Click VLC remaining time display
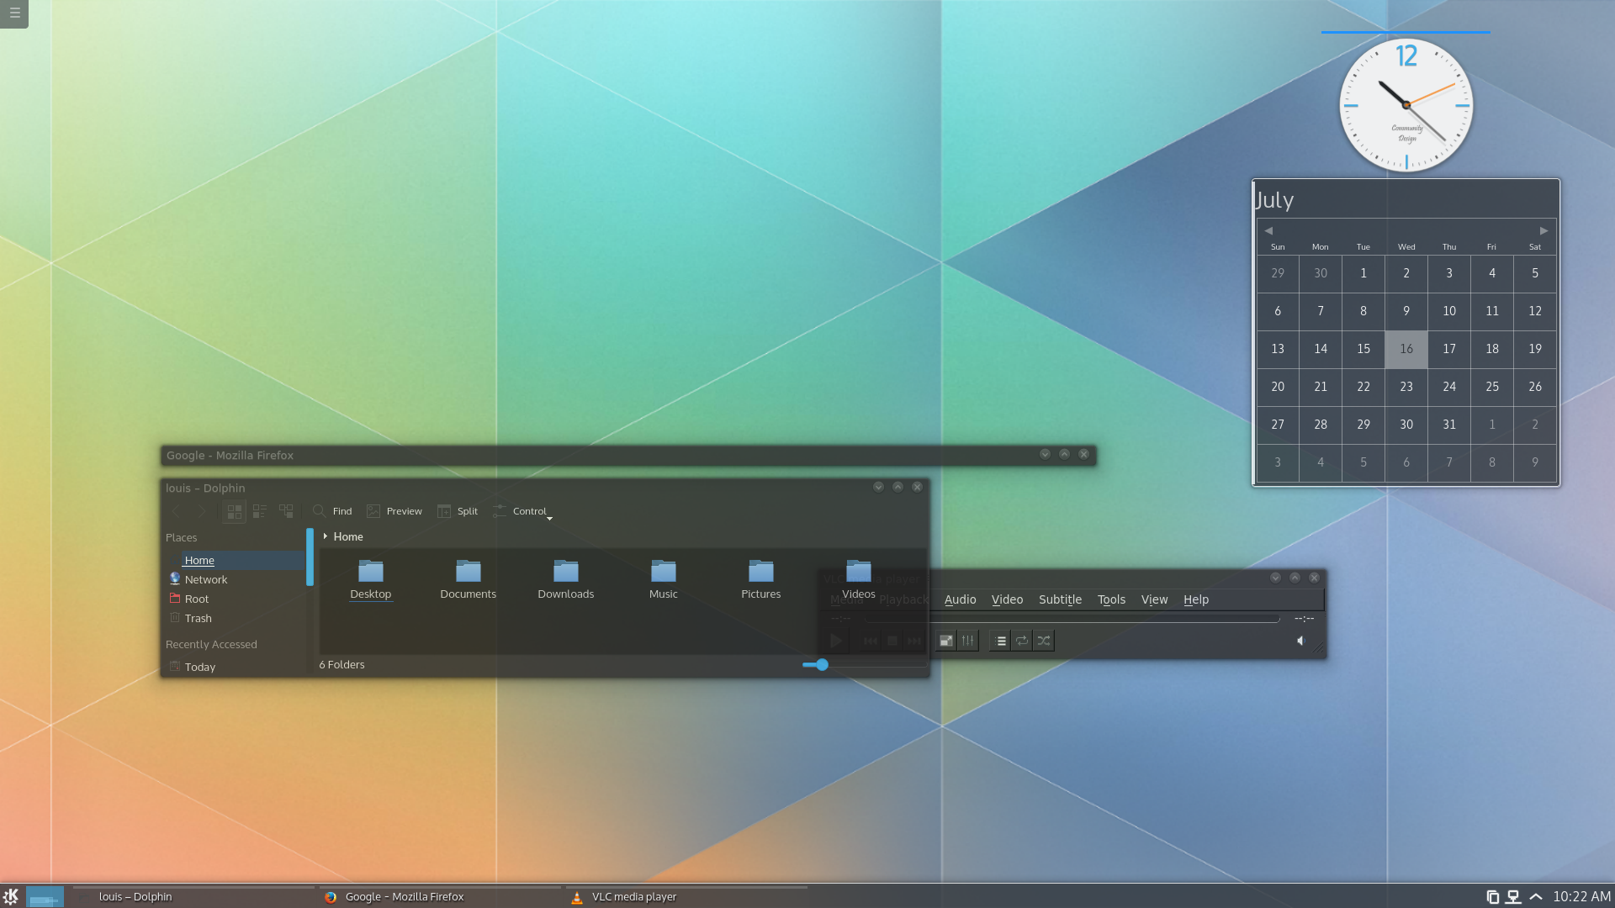The image size is (1615, 908). (x=1304, y=619)
